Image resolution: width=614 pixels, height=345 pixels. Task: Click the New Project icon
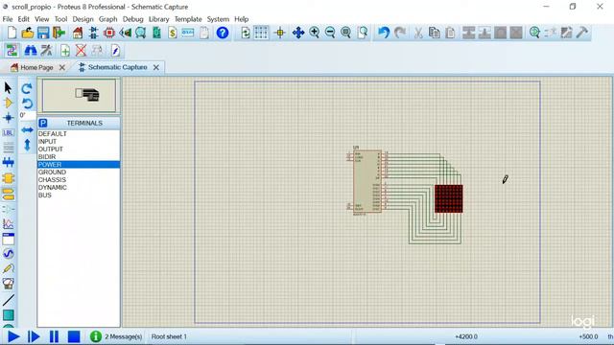click(x=12, y=33)
